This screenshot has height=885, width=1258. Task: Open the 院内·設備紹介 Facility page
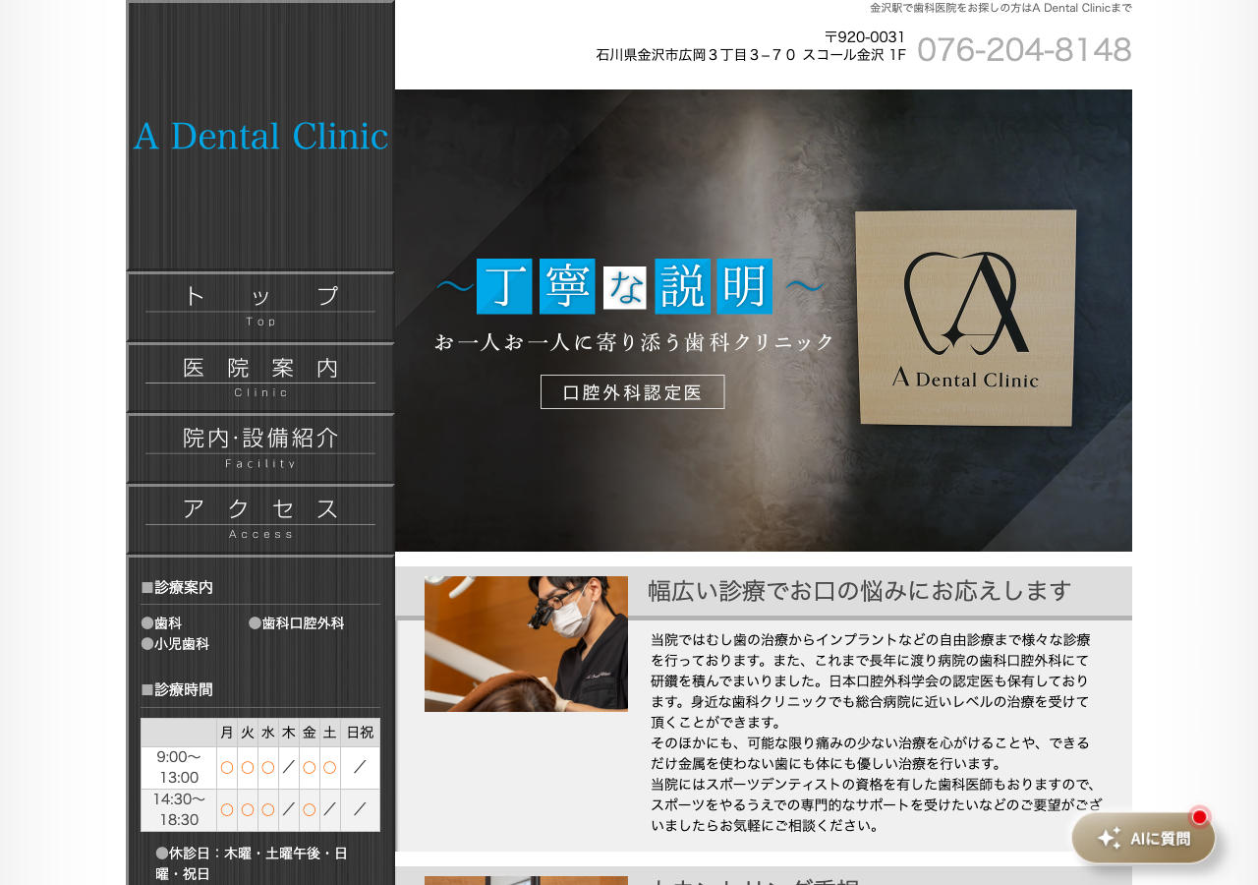(x=260, y=448)
